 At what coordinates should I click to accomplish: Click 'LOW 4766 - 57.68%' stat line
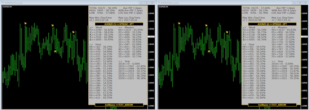coord(102,13)
